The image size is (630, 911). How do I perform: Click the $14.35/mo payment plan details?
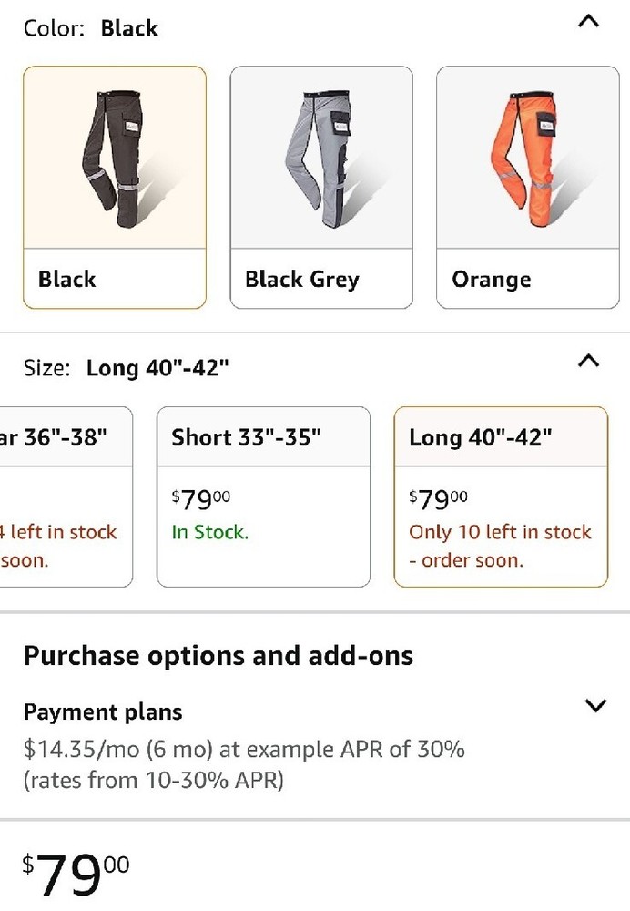244,750
